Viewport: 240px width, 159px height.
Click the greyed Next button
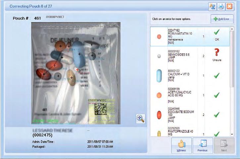pos(224,145)
